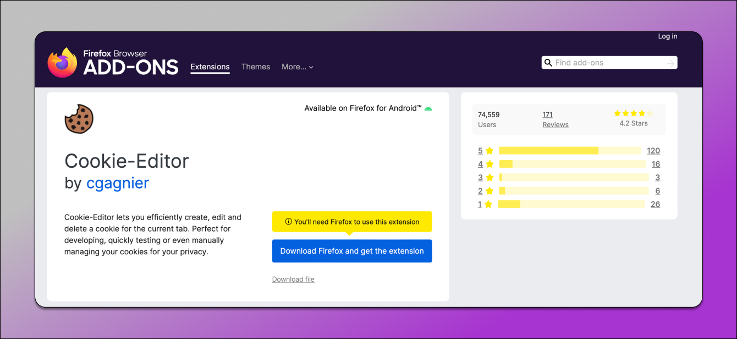737x339 pixels.
Task: Open the 120 five-star reviews count
Action: coord(653,151)
